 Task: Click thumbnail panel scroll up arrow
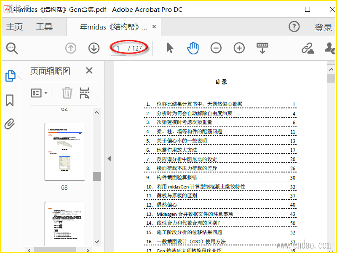(x=97, y=112)
